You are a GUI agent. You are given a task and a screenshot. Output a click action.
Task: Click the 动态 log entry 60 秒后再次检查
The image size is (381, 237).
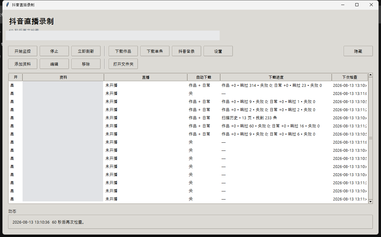49,222
